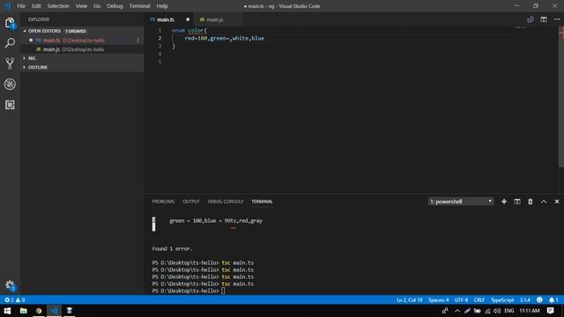
Task: Open Windows Start menu
Action: pos(7,311)
